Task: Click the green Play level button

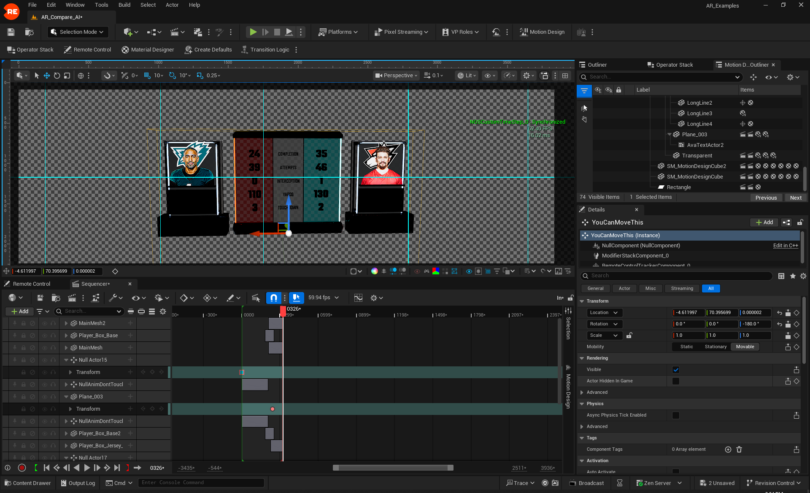Action: [253, 32]
